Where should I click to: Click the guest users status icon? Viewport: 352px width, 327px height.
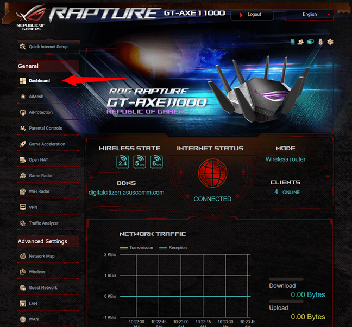pos(300,42)
